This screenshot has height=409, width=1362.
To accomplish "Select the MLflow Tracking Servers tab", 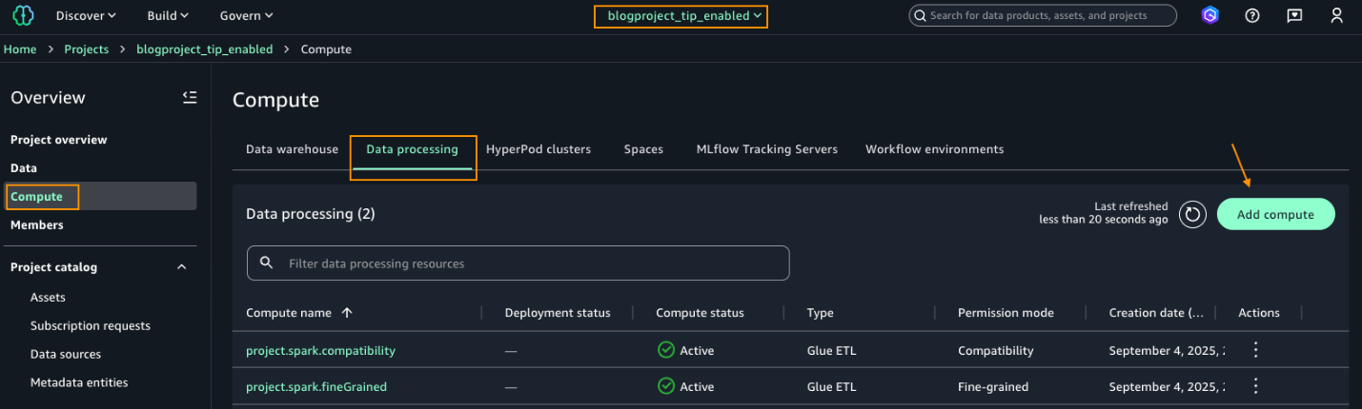I will 766,149.
